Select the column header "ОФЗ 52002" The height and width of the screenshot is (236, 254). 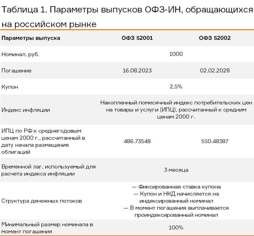[x=215, y=38]
